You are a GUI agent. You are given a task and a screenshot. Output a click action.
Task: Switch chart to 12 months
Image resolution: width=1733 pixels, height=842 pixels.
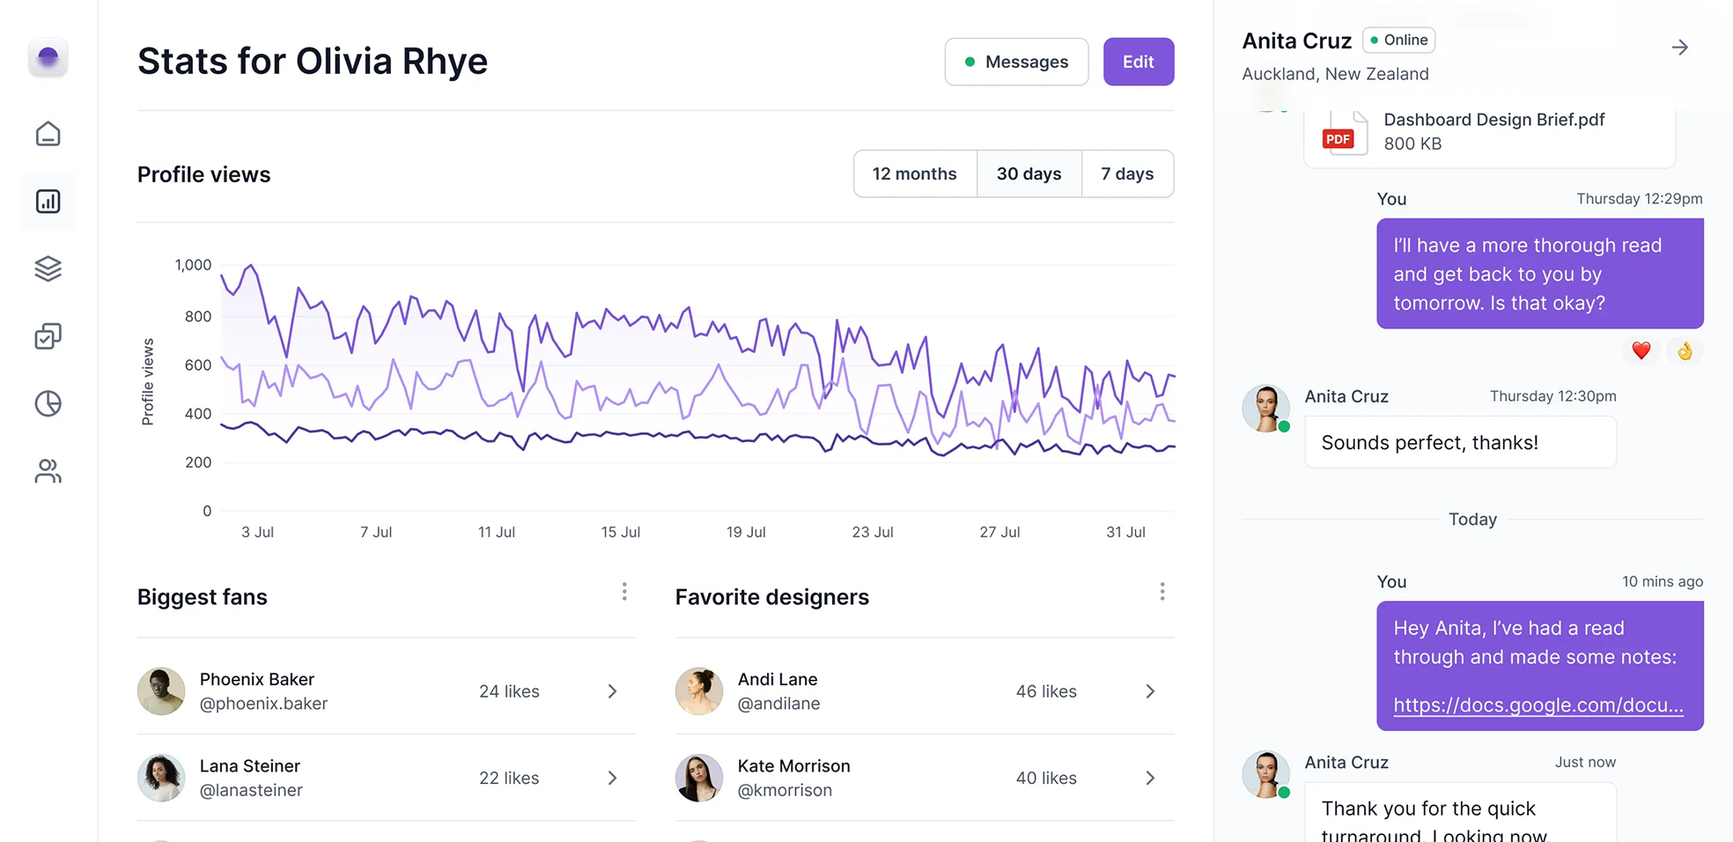pyautogui.click(x=914, y=174)
